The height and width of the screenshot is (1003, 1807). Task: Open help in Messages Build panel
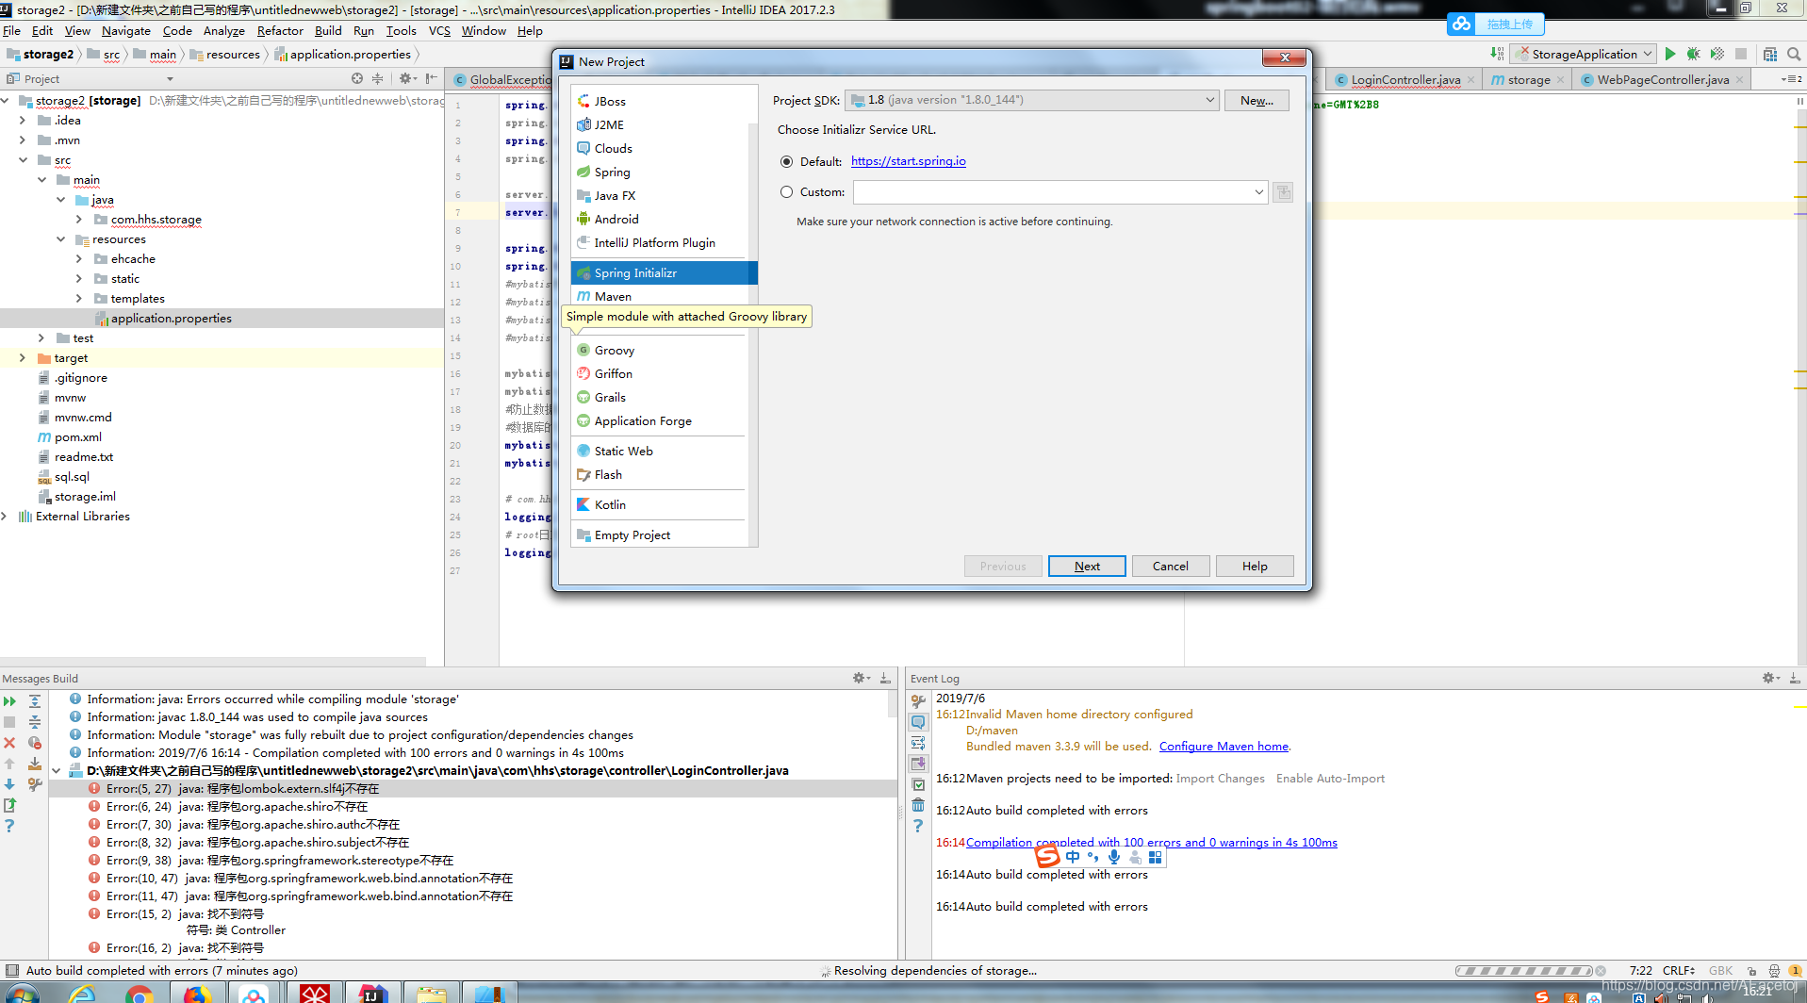9,826
